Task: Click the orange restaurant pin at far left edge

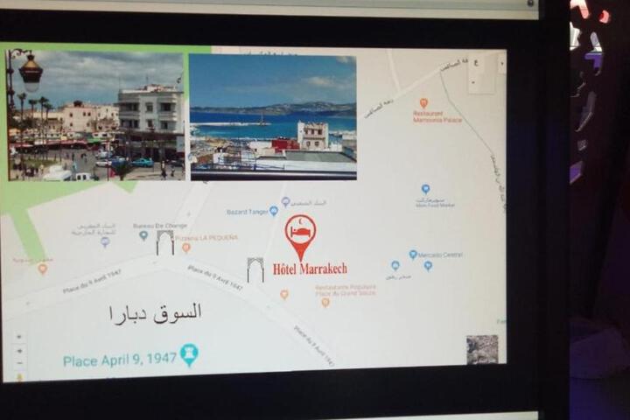Action: pos(43,269)
